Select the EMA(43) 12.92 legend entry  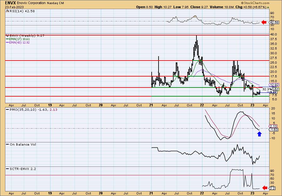(20, 43)
